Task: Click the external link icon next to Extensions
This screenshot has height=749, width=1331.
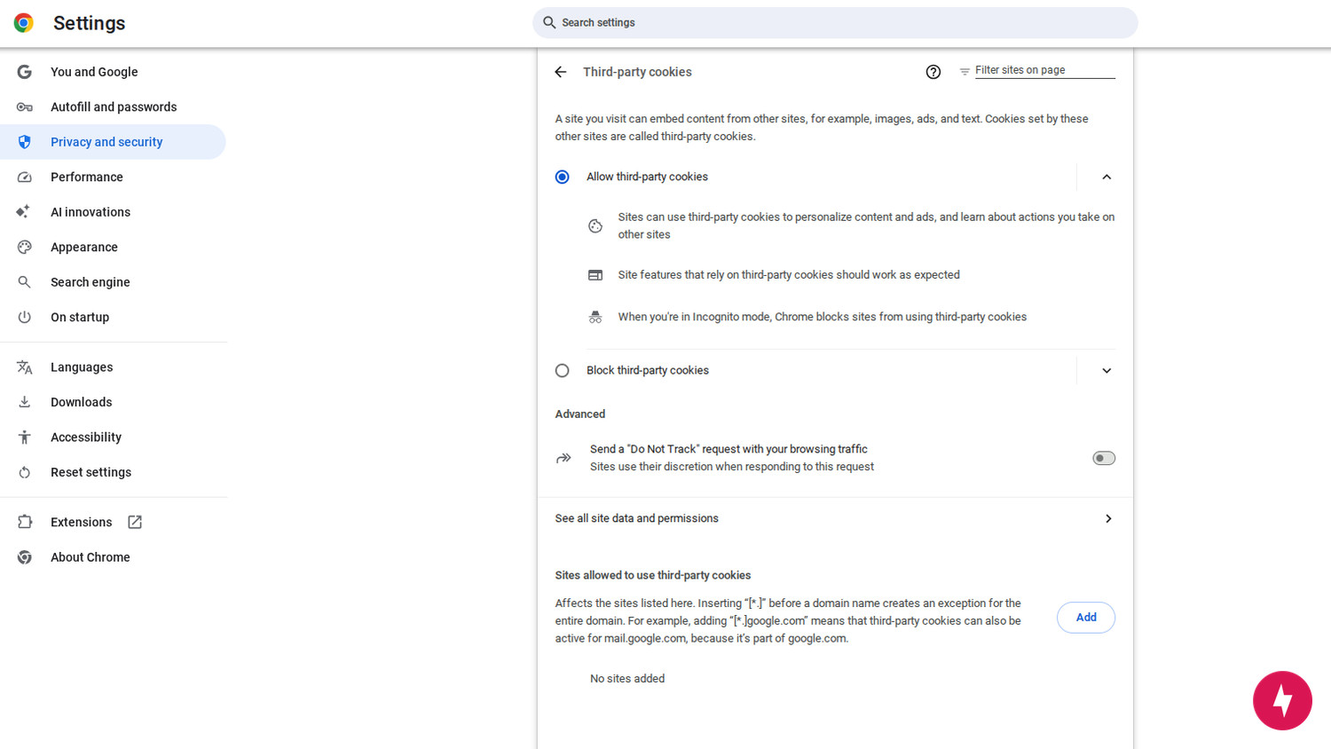Action: (x=135, y=522)
